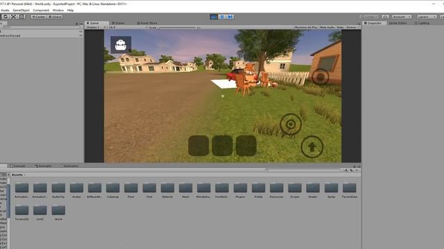Open the Resources folder

276,190
